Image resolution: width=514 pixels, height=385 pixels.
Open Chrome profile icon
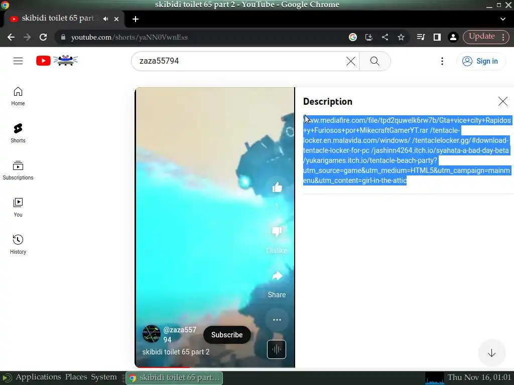point(453,37)
